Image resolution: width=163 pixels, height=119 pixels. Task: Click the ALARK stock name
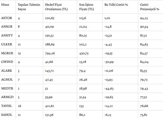pos(7,71)
